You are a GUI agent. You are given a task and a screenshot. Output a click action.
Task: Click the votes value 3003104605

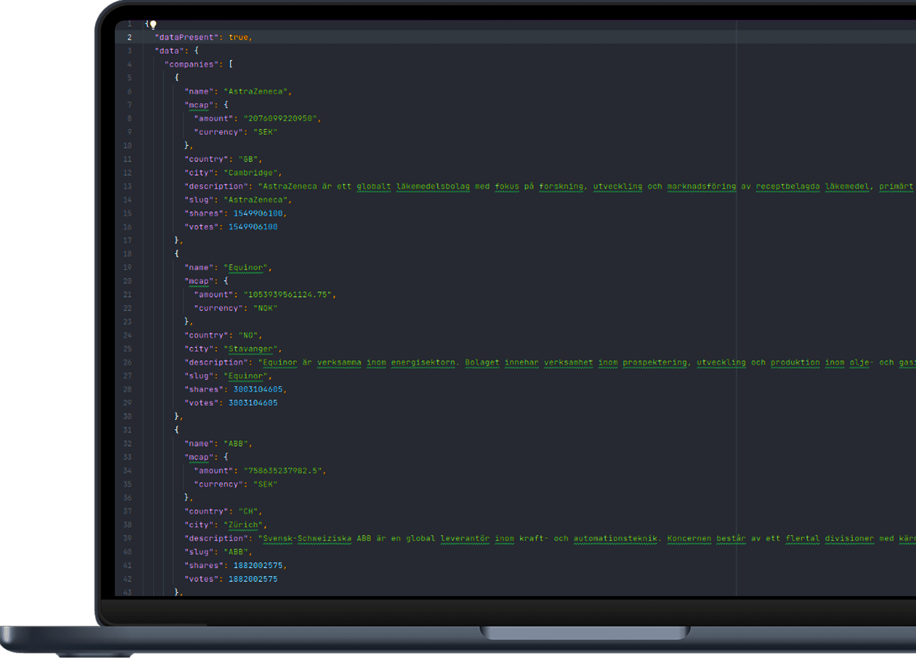(x=253, y=403)
